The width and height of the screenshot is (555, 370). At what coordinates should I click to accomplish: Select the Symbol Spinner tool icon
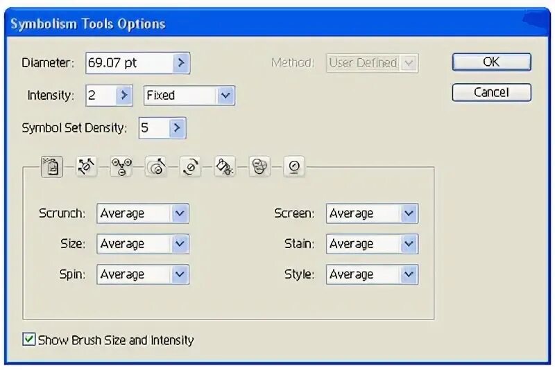190,166
